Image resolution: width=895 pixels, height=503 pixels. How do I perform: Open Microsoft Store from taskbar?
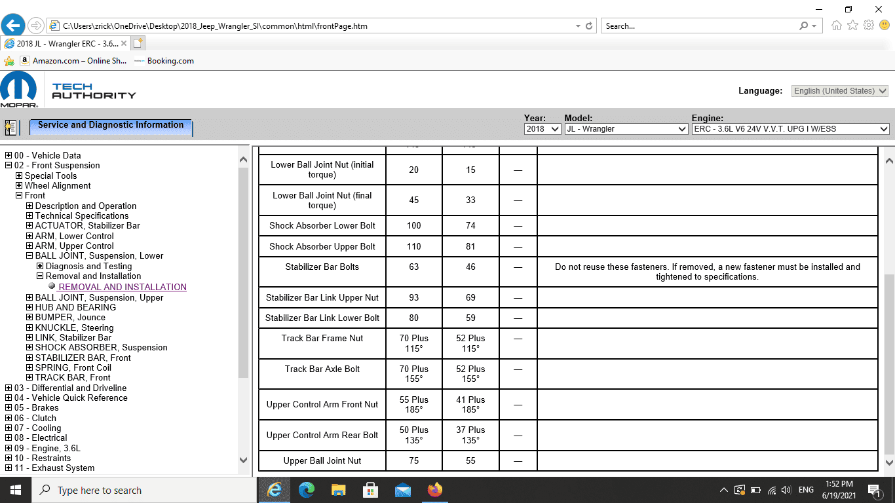point(370,490)
